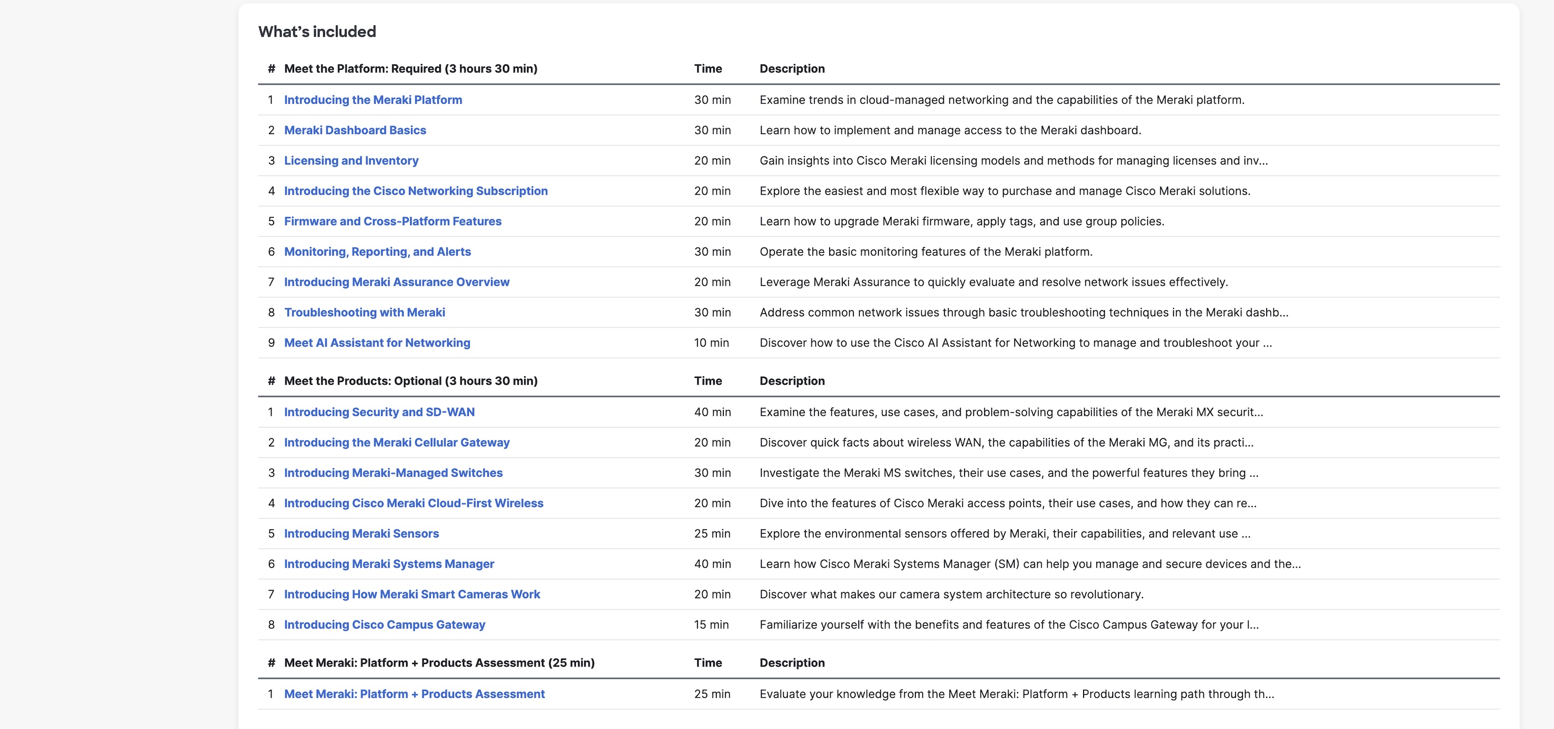Viewport: 1554px width, 729px height.
Task: Open Monitoring, Reporting, and Alerts
Action: (x=378, y=251)
